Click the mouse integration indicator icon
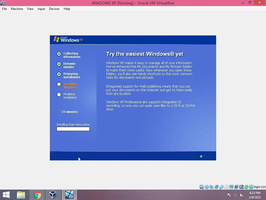 point(246,187)
